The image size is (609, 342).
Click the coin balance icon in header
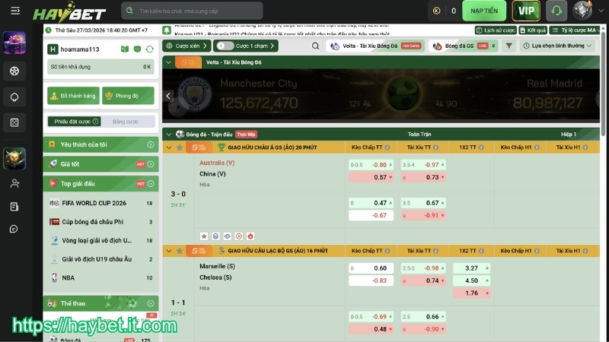point(436,11)
